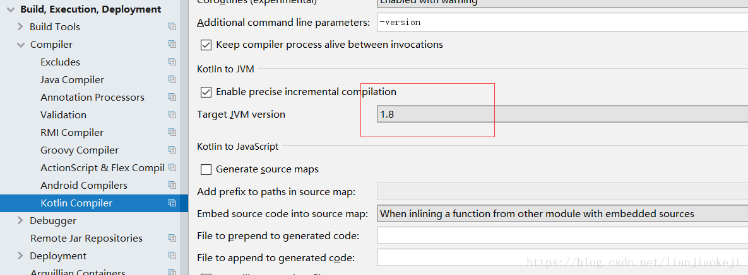This screenshot has height=275, width=748.
Task: Click project-level icon beside Annotation Processors
Action: coord(172,97)
